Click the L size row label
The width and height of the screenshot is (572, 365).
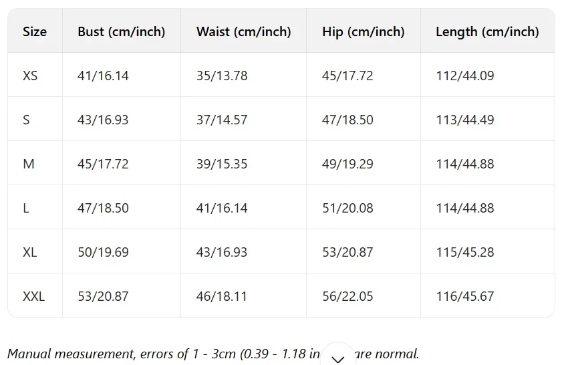click(26, 208)
